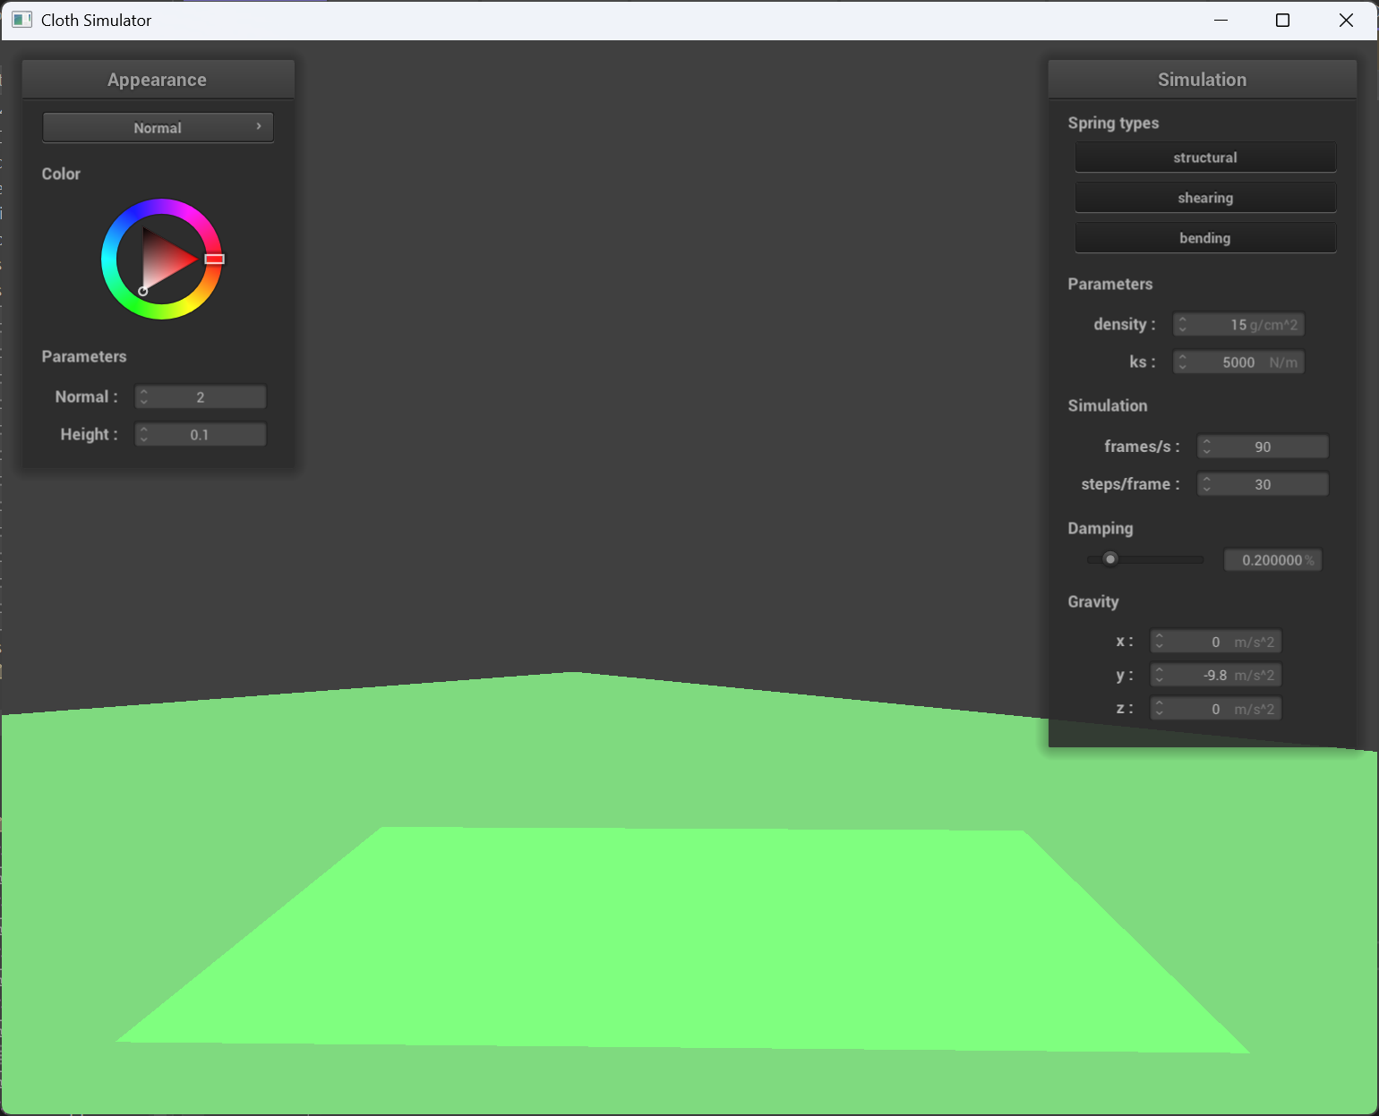This screenshot has height=1116, width=1379.
Task: Click the 'Color' section label
Action: 61,174
